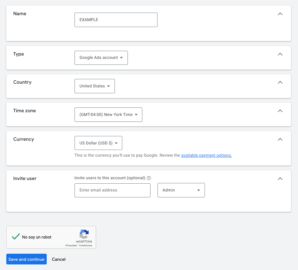Image resolution: width=298 pixels, height=270 pixels.
Task: Open the New York Time zone dropdown
Action: (108, 115)
